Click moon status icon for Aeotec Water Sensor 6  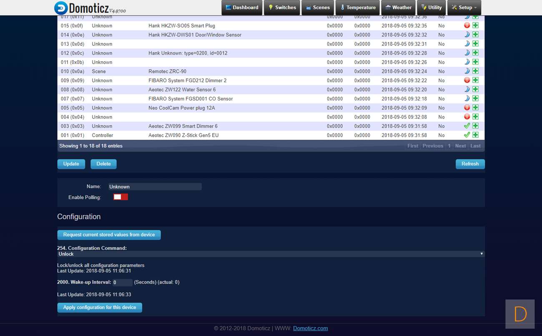click(467, 89)
